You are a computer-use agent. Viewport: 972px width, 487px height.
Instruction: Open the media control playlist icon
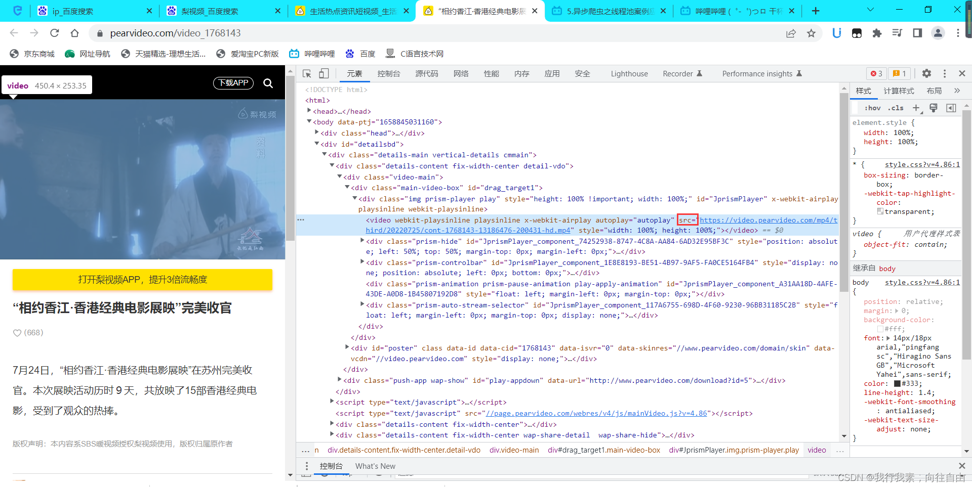point(897,33)
